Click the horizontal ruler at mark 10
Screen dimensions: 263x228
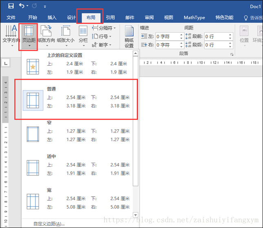(201, 62)
